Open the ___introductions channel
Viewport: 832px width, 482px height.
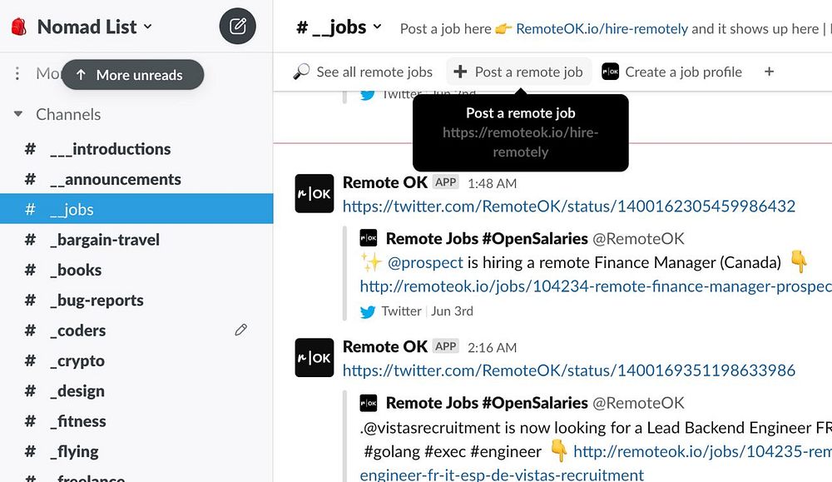[110, 149]
